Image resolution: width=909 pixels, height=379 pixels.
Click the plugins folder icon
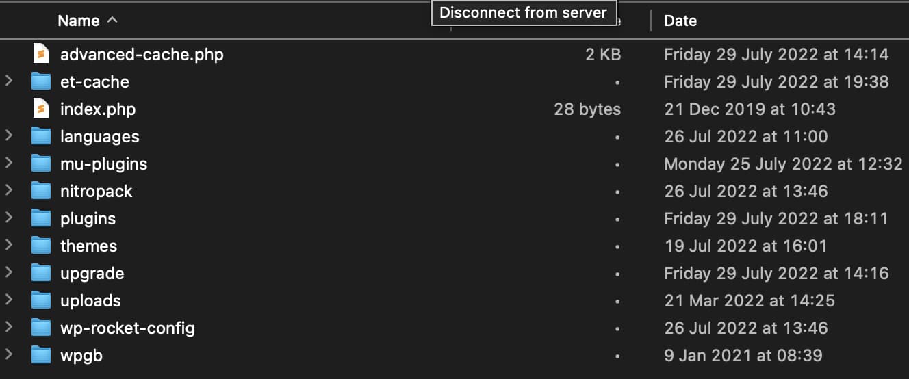(x=42, y=218)
